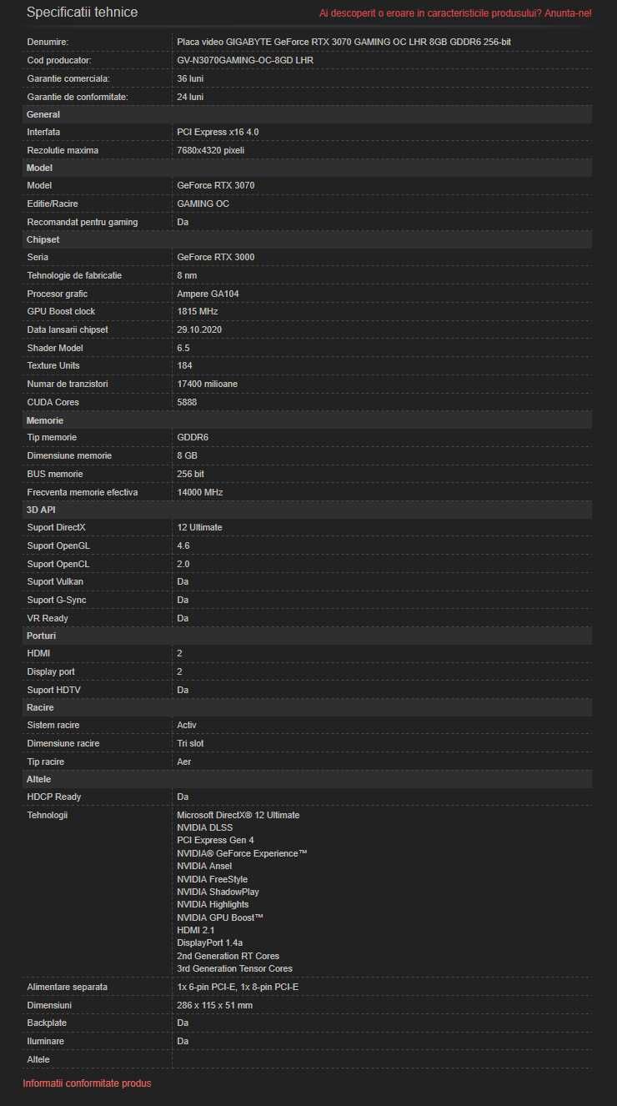This screenshot has width=617, height=1106.
Task: Click the '36 luni' commercial warranty value
Action: point(190,78)
